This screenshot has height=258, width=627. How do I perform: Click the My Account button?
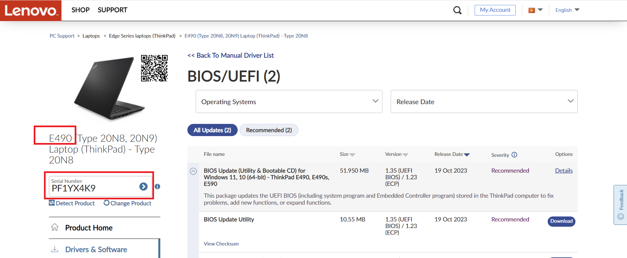click(495, 10)
